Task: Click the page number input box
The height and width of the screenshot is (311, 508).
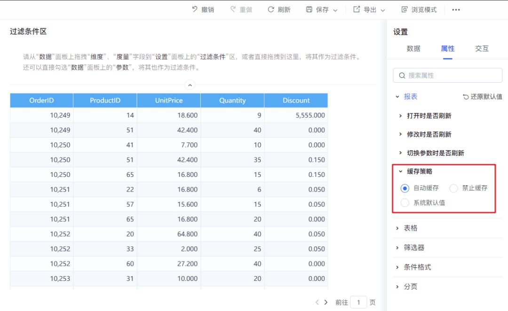Action: (358, 302)
